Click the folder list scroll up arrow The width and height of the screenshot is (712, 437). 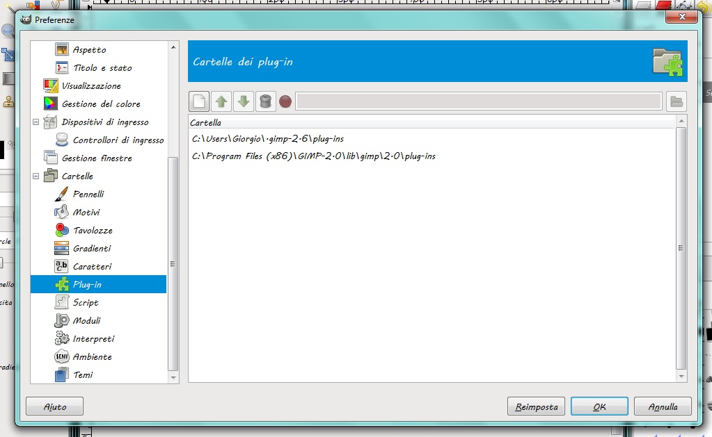click(681, 121)
